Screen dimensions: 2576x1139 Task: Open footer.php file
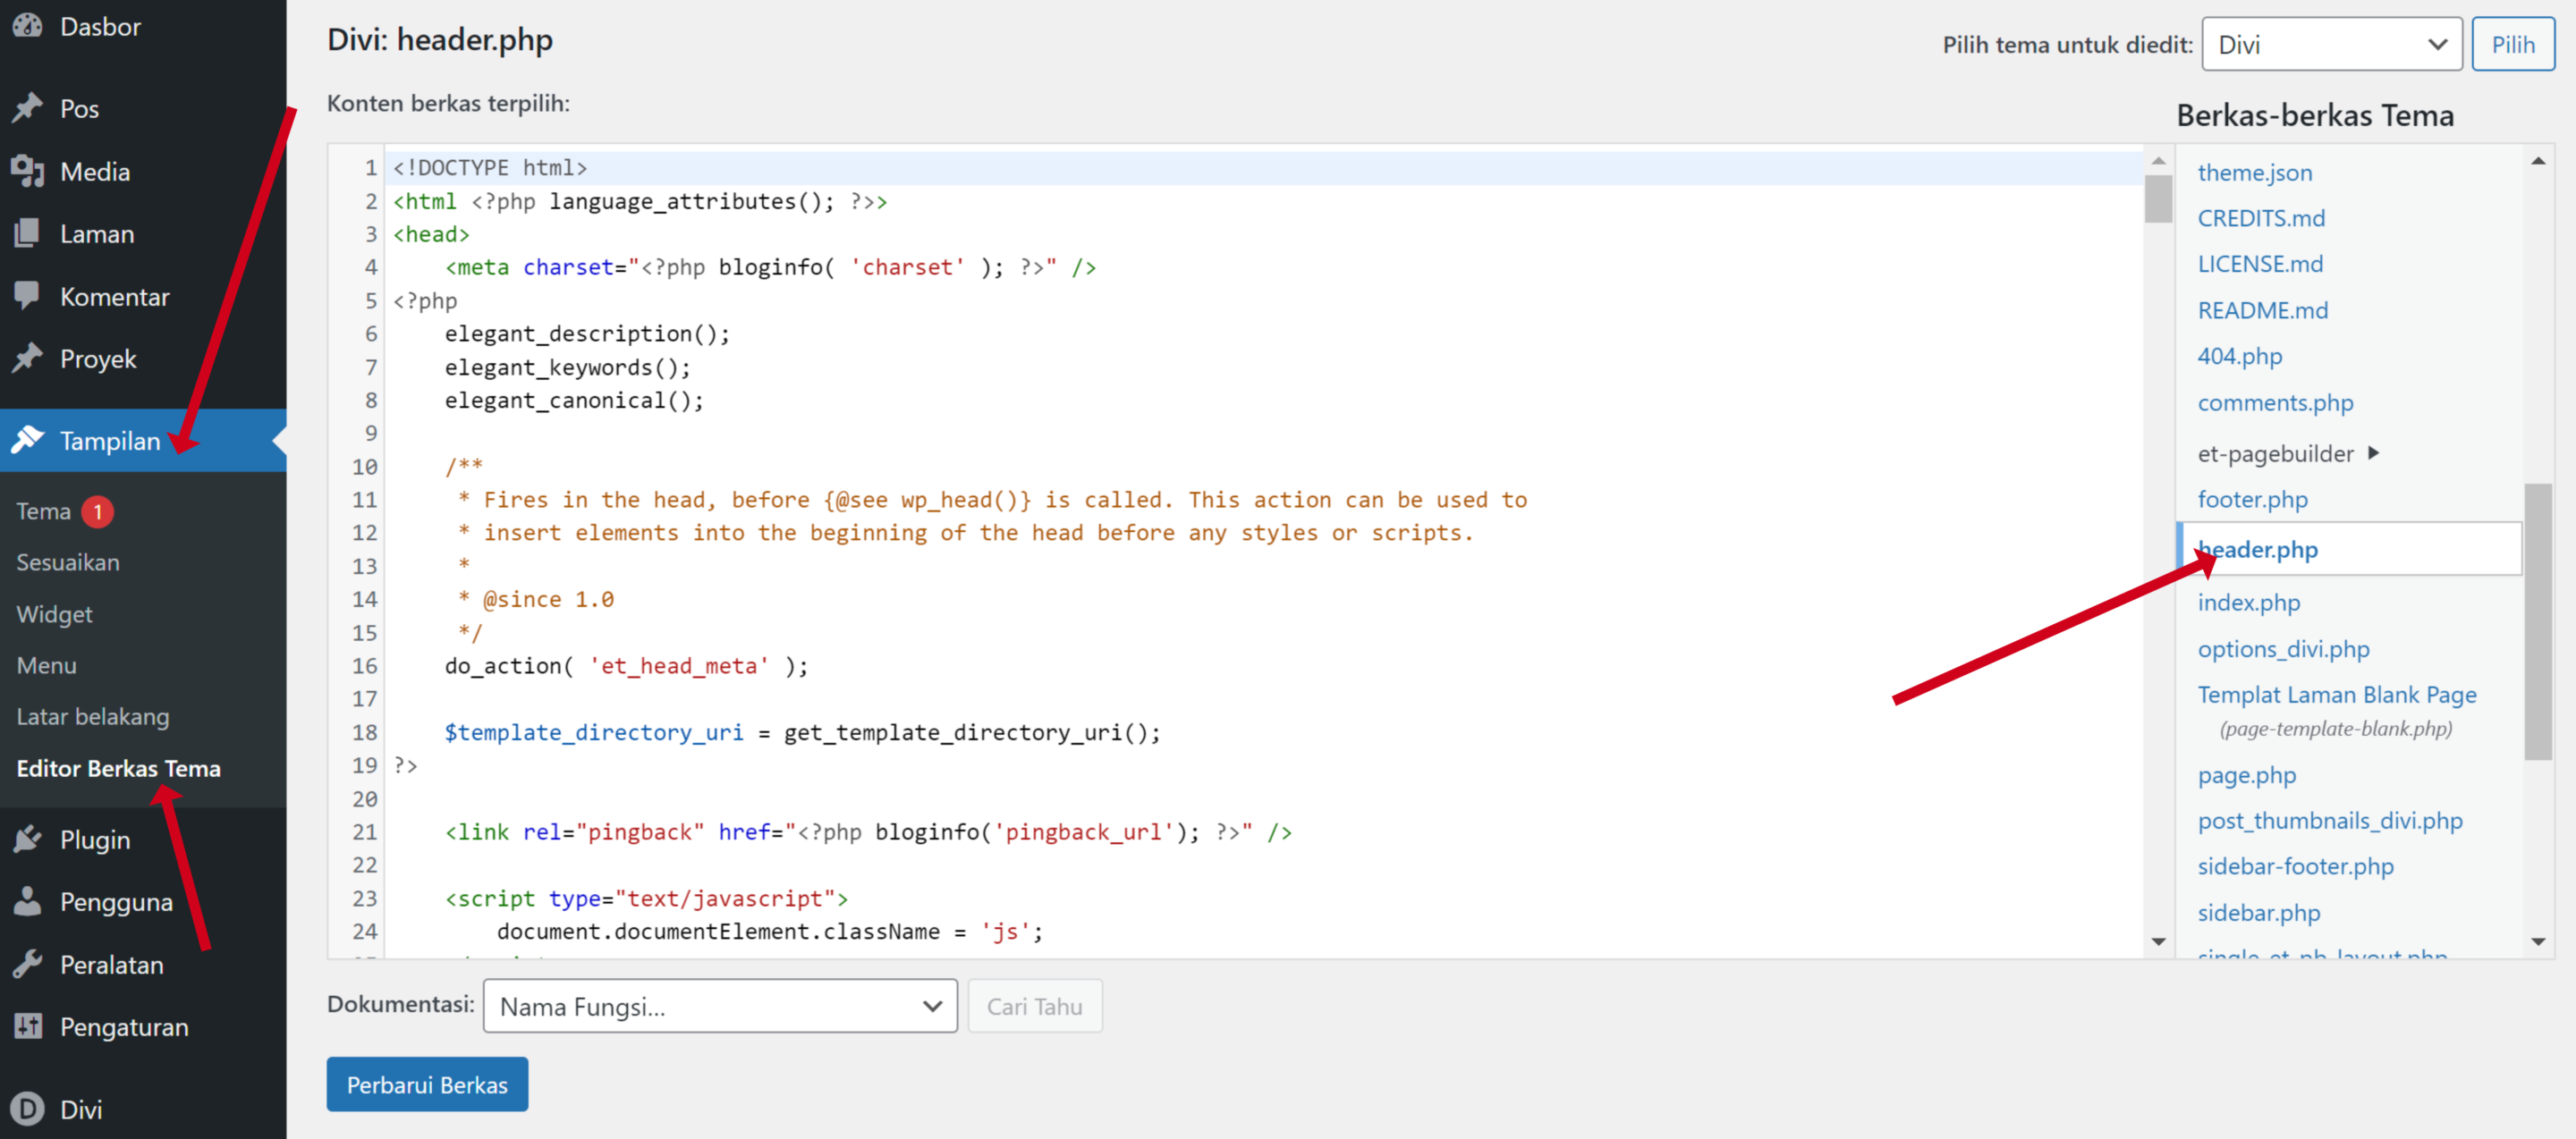(2252, 499)
